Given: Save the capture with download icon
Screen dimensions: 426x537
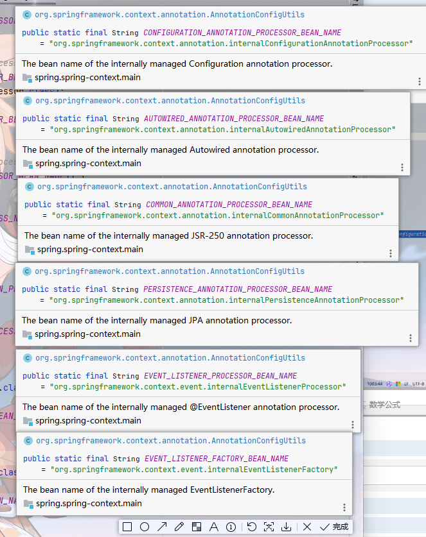Looking at the screenshot, I should (286, 527).
